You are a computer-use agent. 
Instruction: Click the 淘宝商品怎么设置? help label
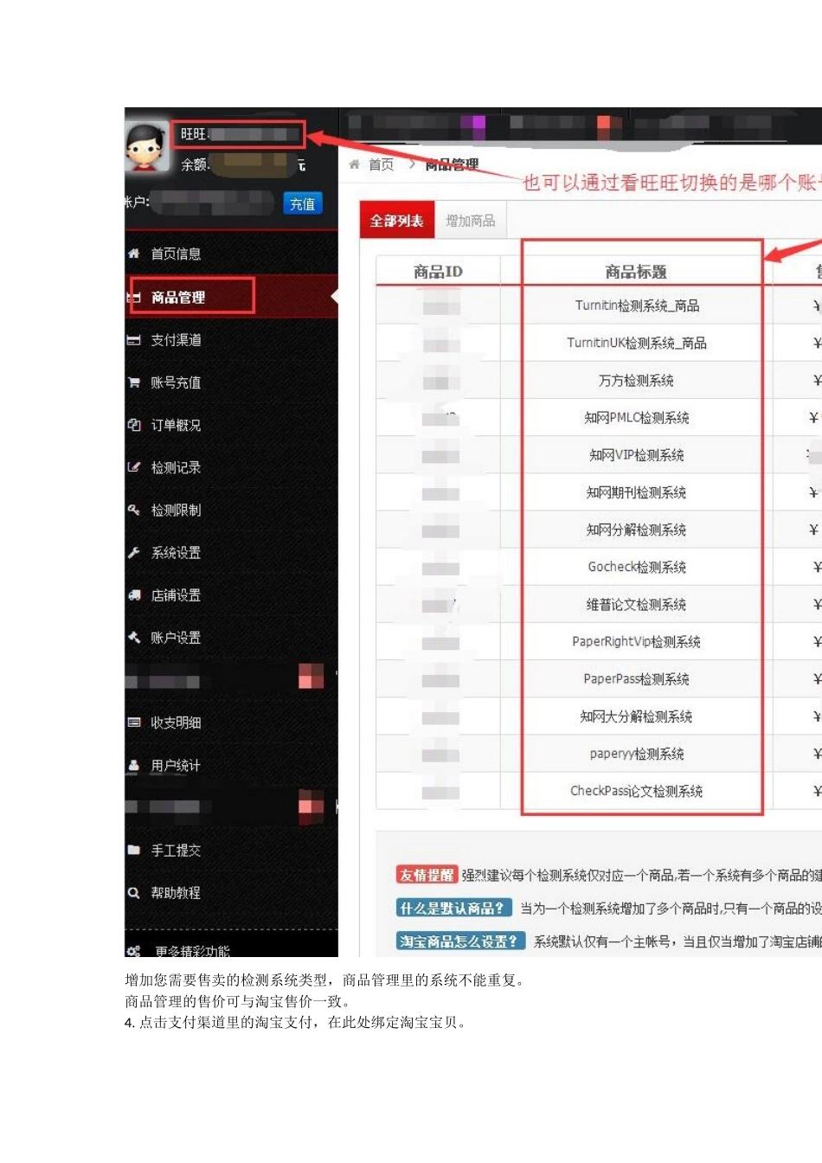pyautogui.click(x=460, y=941)
